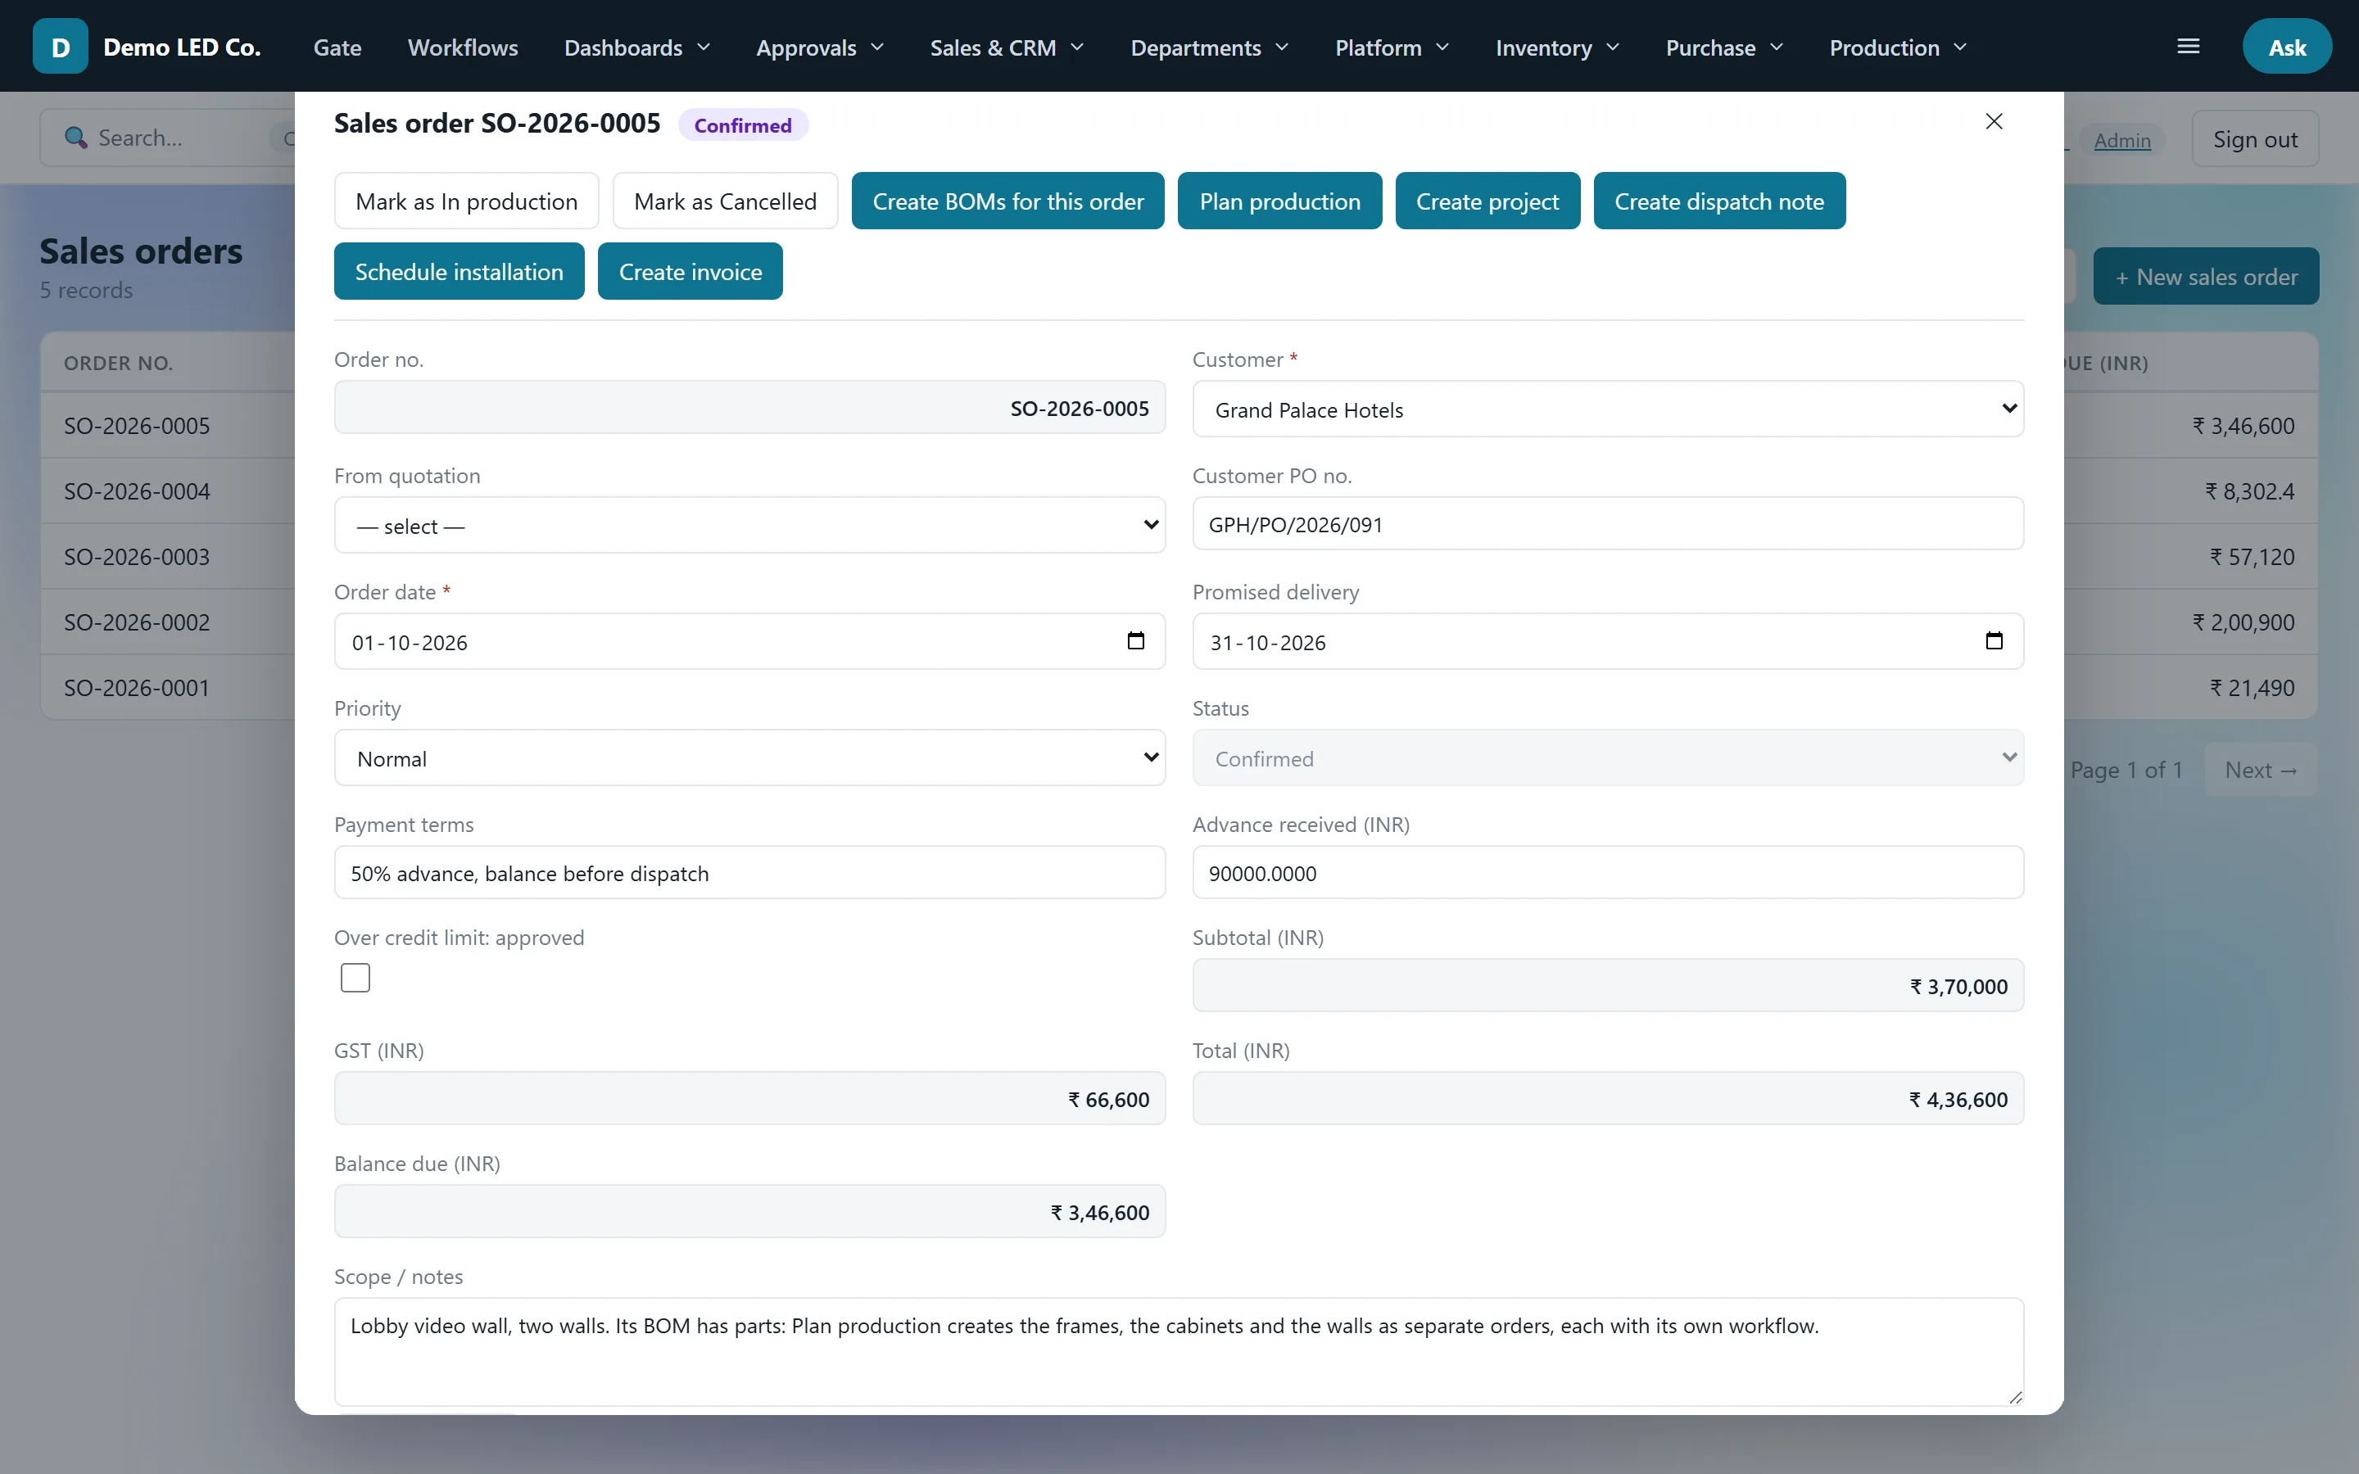Screen dimensions: 2359x1474
Task: Click Sign out button
Action: pyautogui.click(x=2255, y=138)
